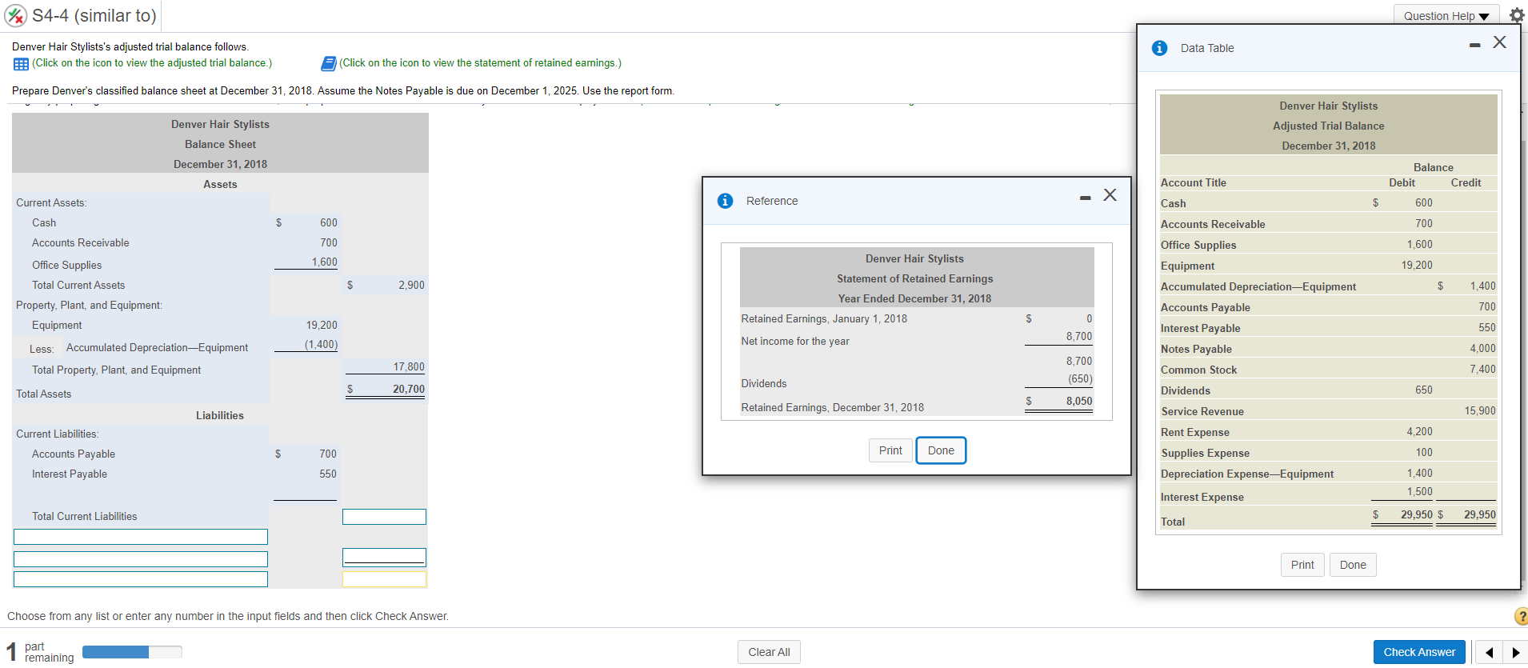
Task: Select the second blank liability label field
Action: [x=141, y=558]
